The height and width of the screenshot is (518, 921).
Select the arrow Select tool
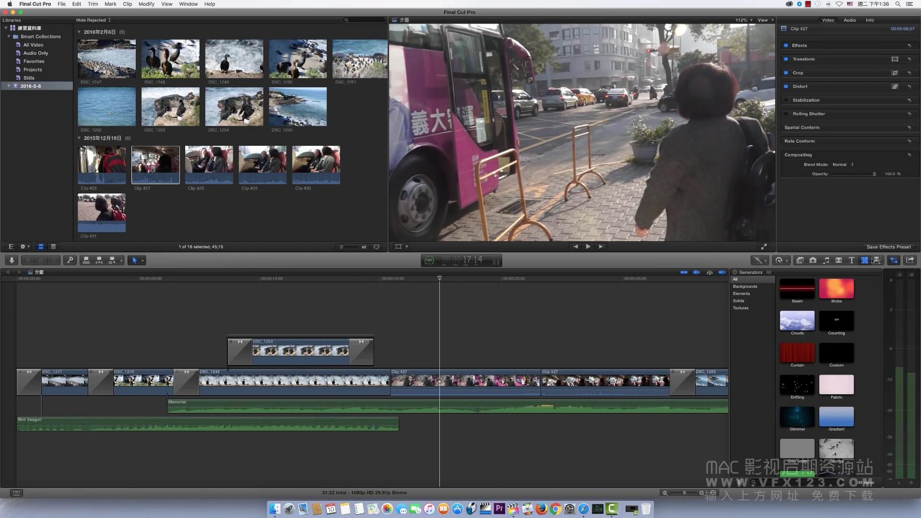135,260
